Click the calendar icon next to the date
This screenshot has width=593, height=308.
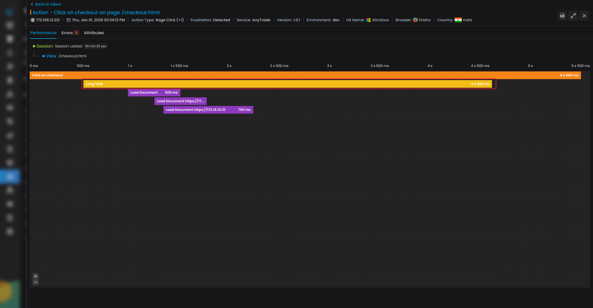point(69,20)
